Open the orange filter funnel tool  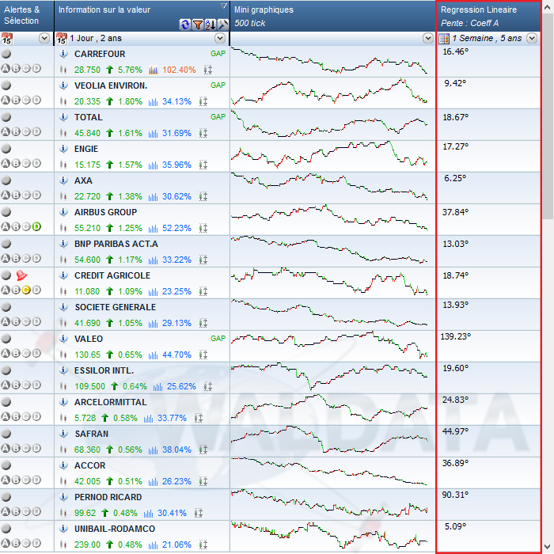coord(198,25)
